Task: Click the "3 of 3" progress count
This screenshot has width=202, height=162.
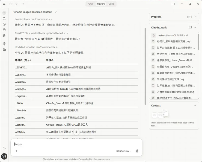Action: point(189,17)
